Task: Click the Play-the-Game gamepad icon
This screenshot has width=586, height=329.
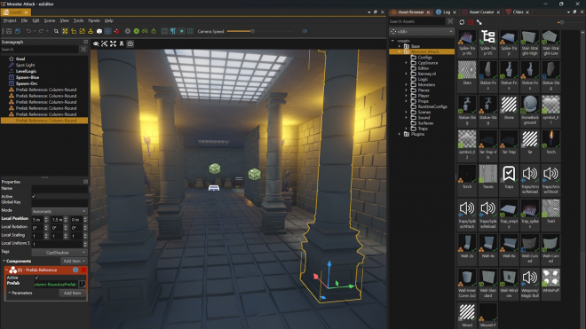Action: point(145,31)
